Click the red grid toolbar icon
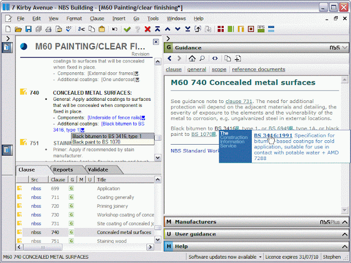351x263 pixels. pos(220,29)
